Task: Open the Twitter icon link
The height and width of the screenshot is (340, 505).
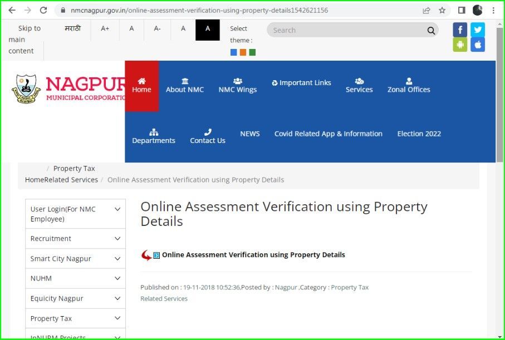Action: [x=477, y=29]
